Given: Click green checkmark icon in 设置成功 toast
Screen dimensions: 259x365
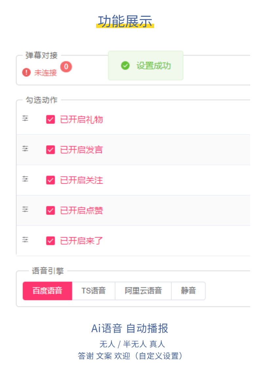Looking at the screenshot, I should [x=125, y=66].
